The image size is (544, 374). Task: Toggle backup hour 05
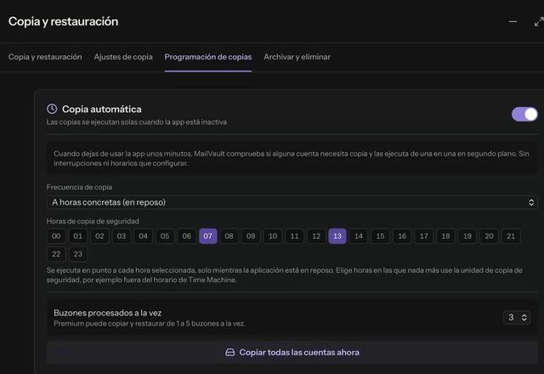click(x=165, y=236)
